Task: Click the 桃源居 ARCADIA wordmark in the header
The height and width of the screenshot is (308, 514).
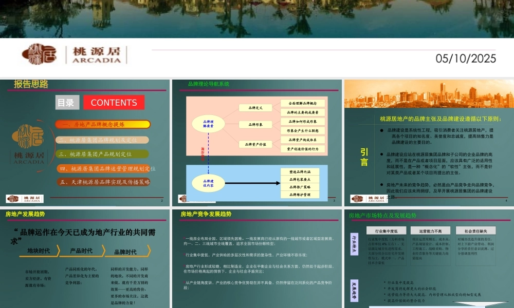Action: [97, 55]
